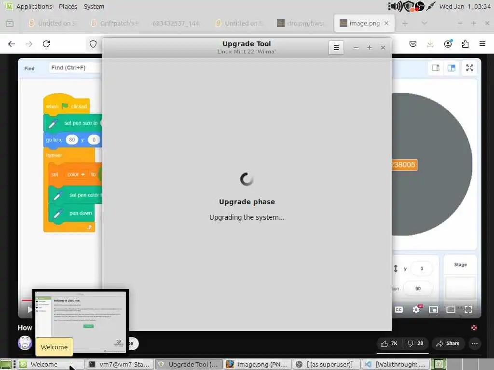The image size is (494, 370).
Task: Click Scratch large stage layout icon
Action: [x=452, y=68]
